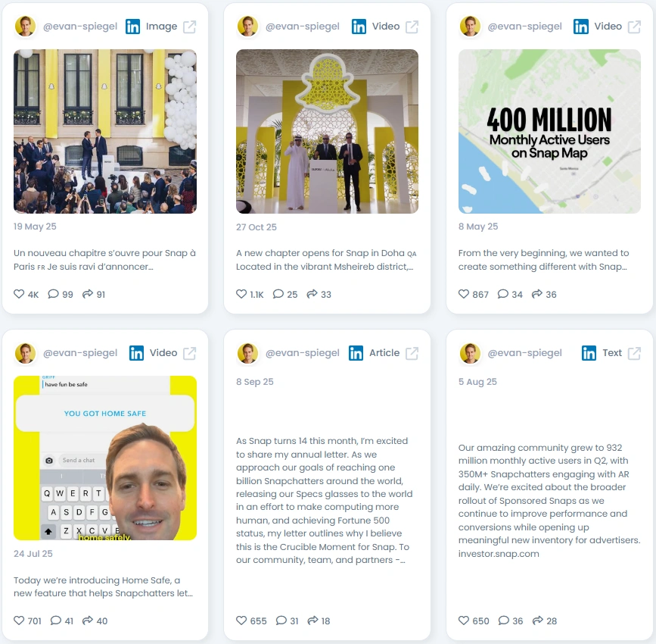Screen dimensions: 656x644
Task: Open external link icon on 8 May 25 post
Action: coord(634,27)
